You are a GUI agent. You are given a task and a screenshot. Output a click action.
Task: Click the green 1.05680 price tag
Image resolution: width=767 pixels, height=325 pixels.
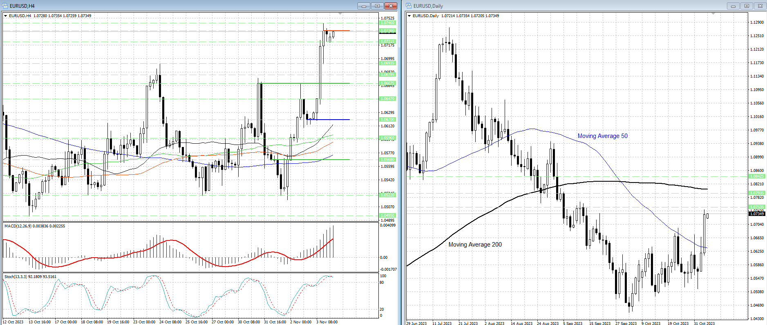(x=388, y=160)
